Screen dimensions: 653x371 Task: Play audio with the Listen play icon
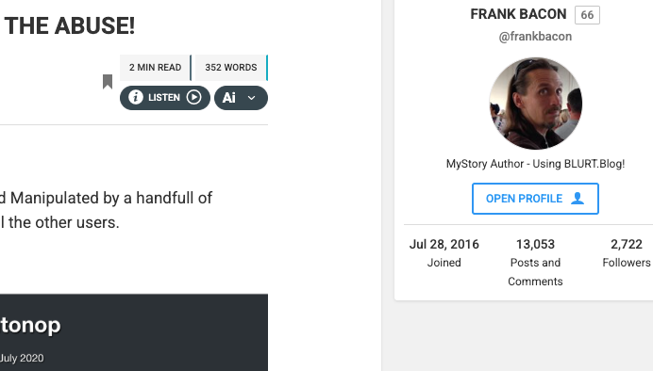(193, 97)
